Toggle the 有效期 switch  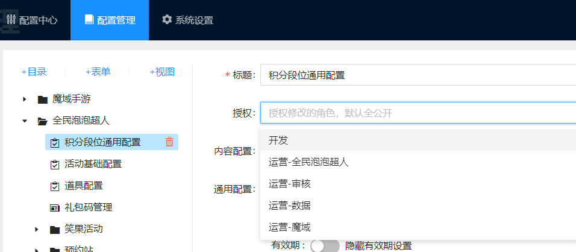325,246
